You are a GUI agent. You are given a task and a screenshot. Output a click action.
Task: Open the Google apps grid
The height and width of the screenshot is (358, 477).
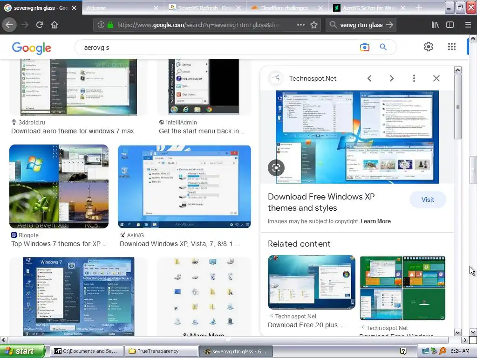point(452,47)
